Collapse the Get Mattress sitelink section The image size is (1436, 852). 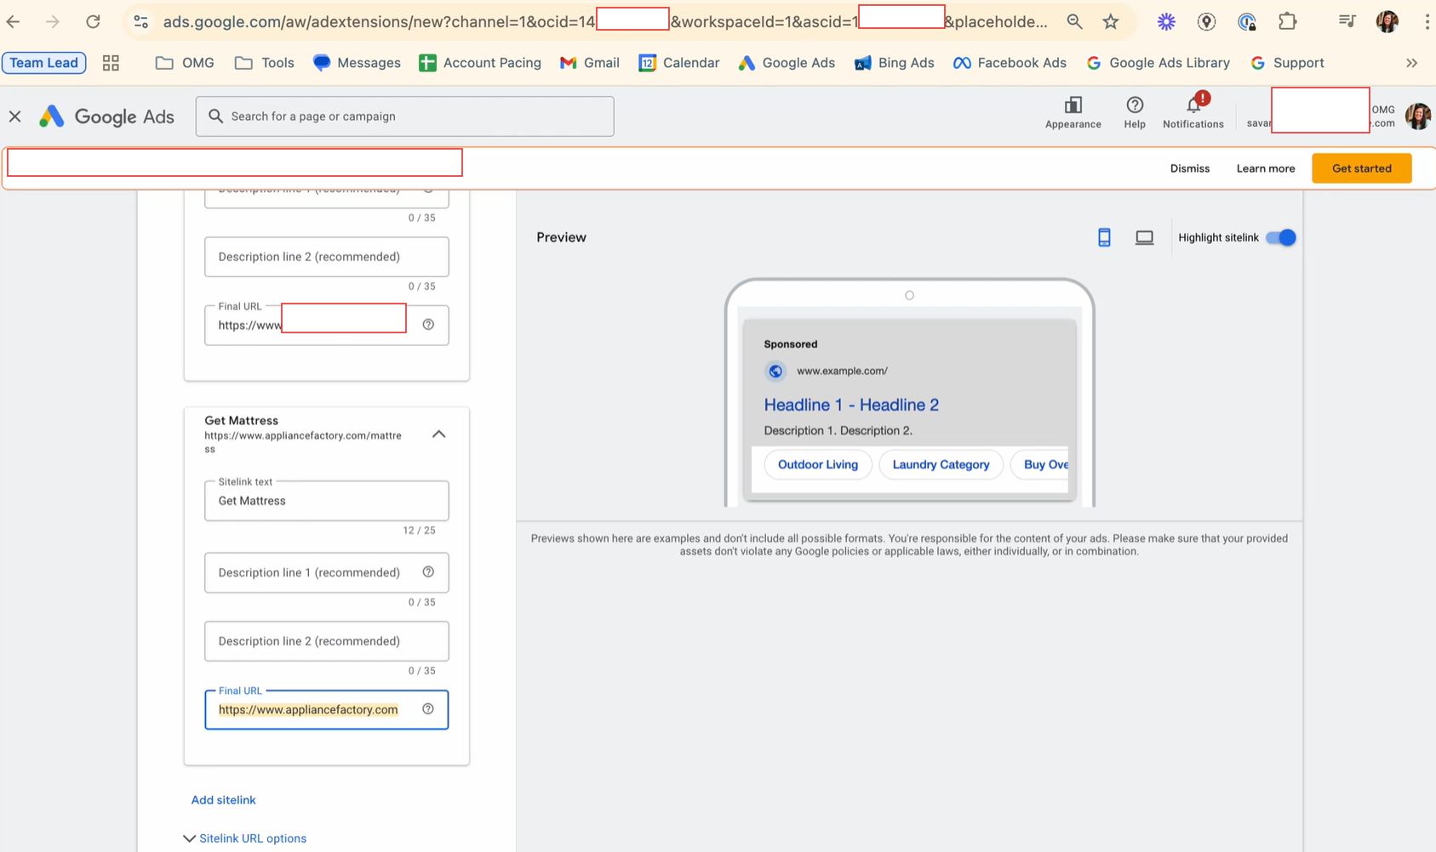(x=438, y=434)
